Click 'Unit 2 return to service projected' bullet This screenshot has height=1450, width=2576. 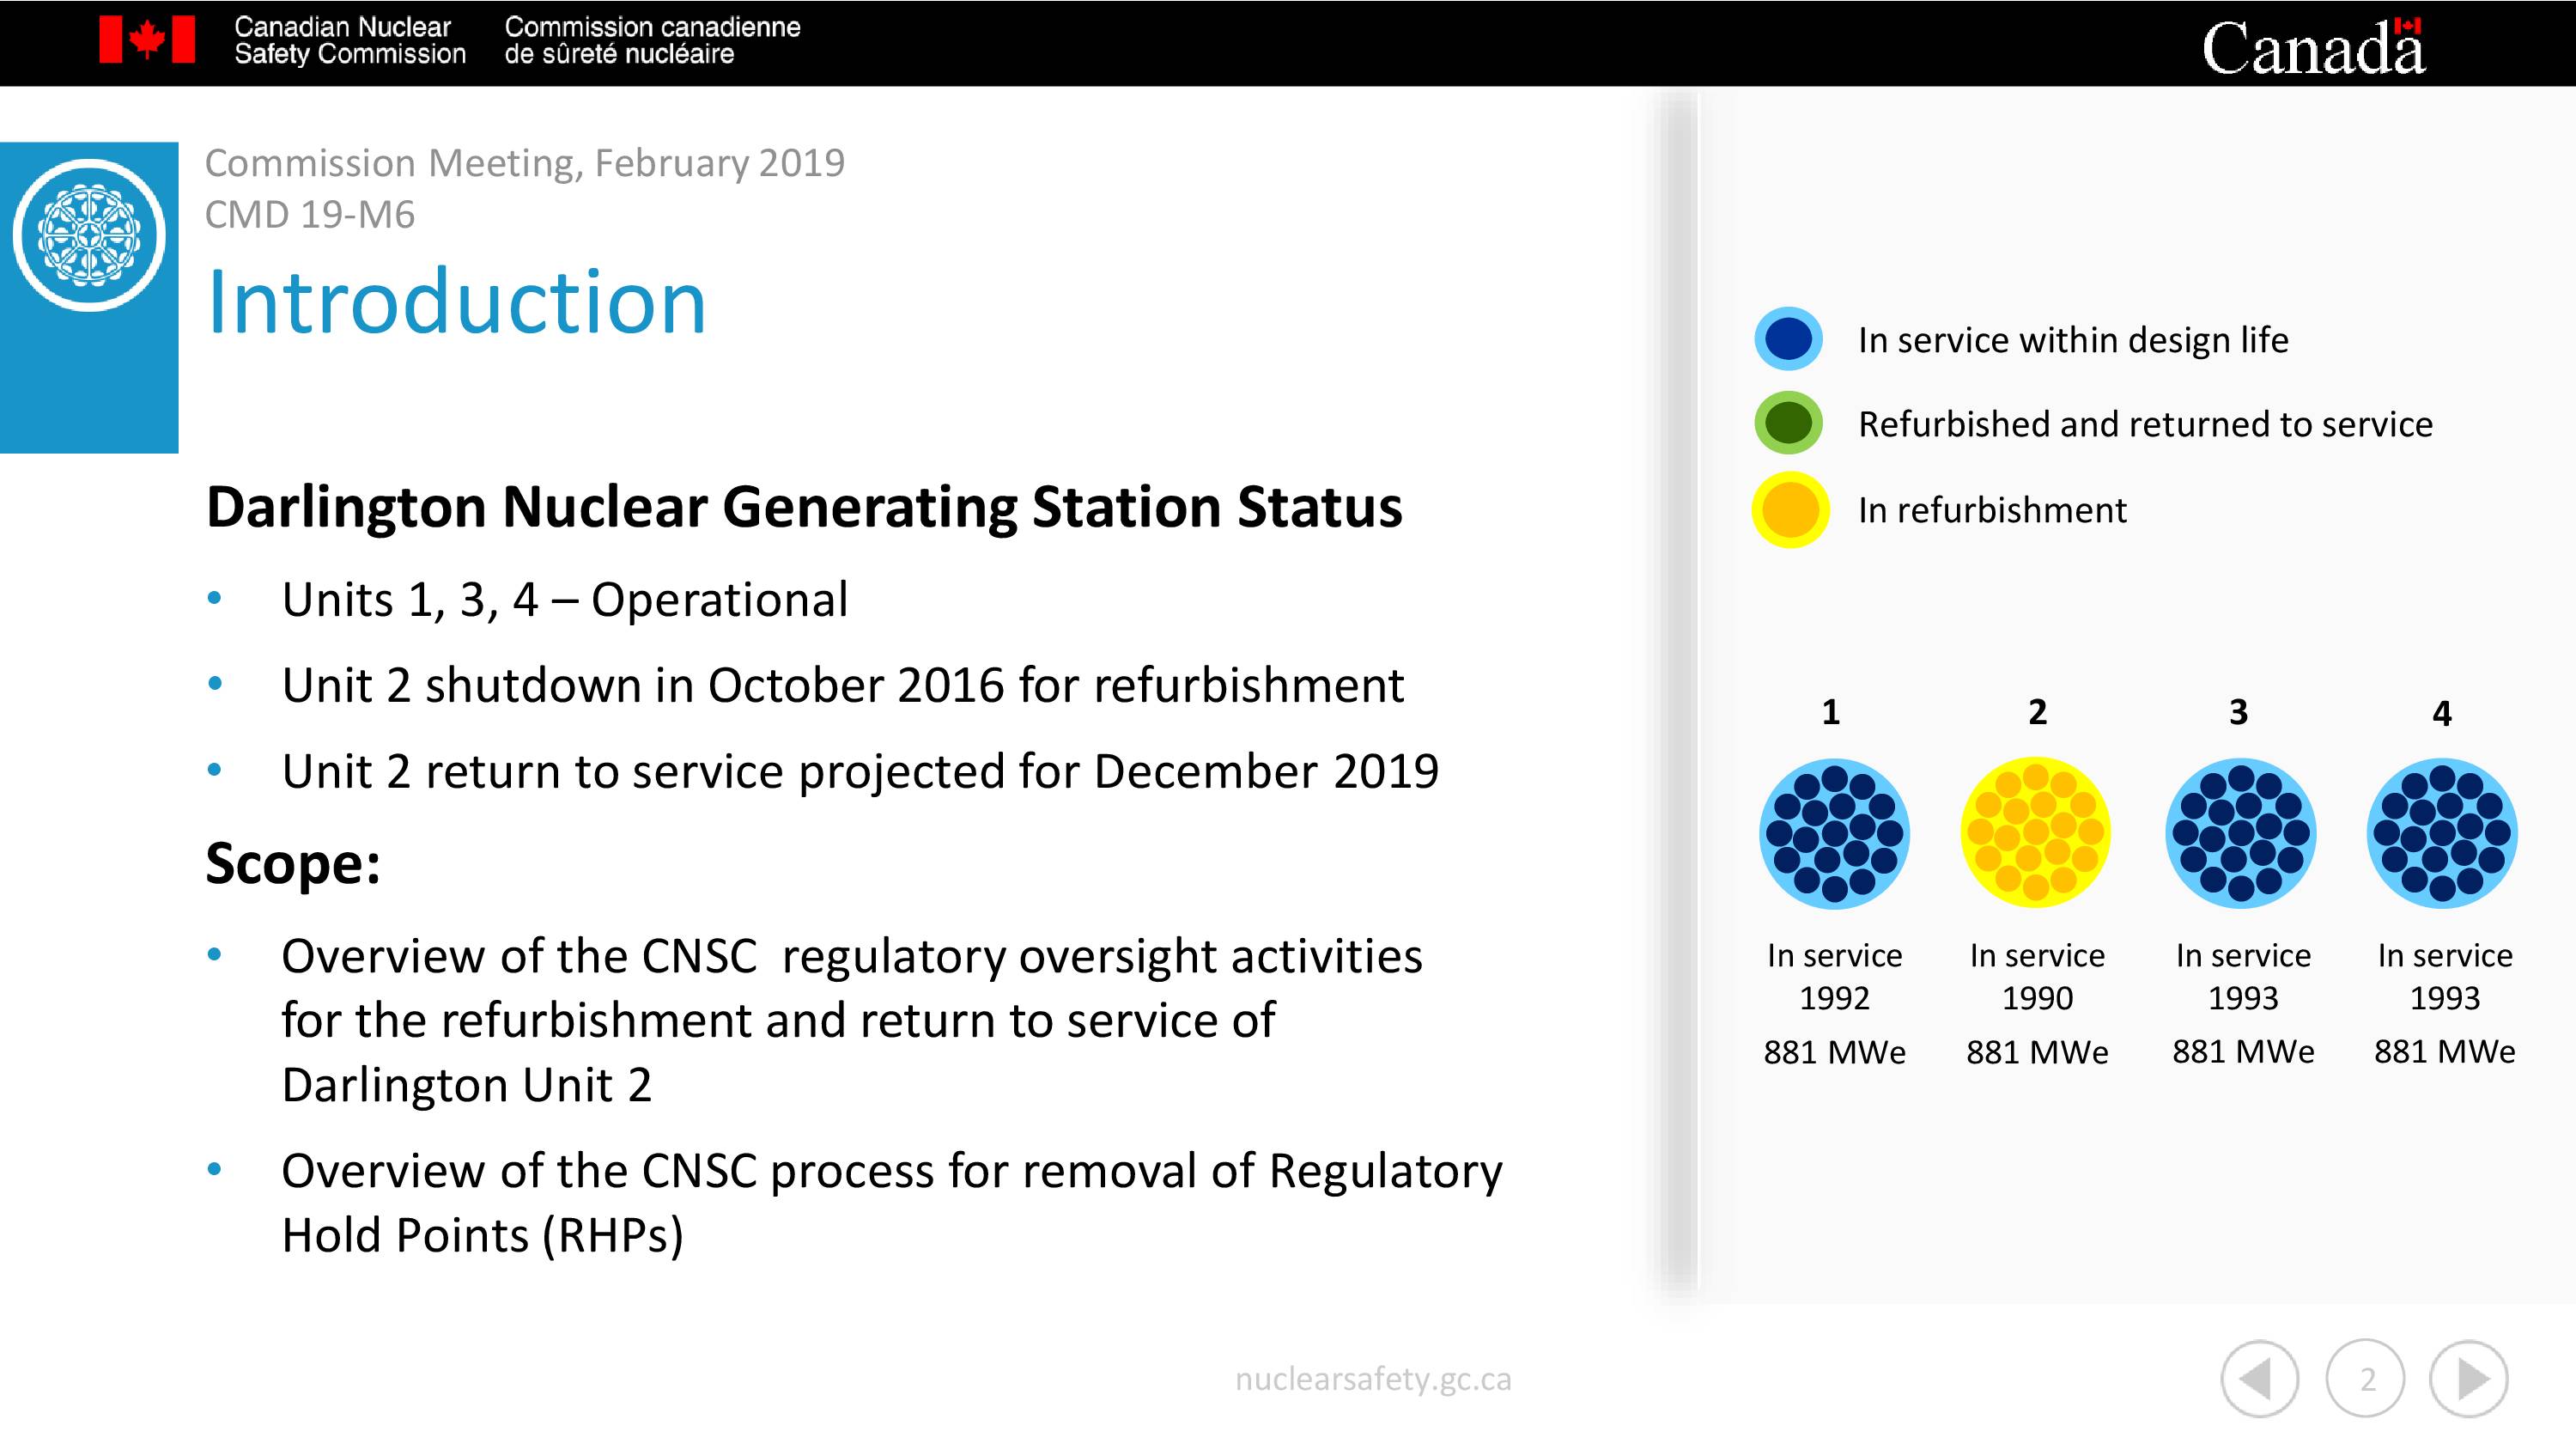[860, 771]
